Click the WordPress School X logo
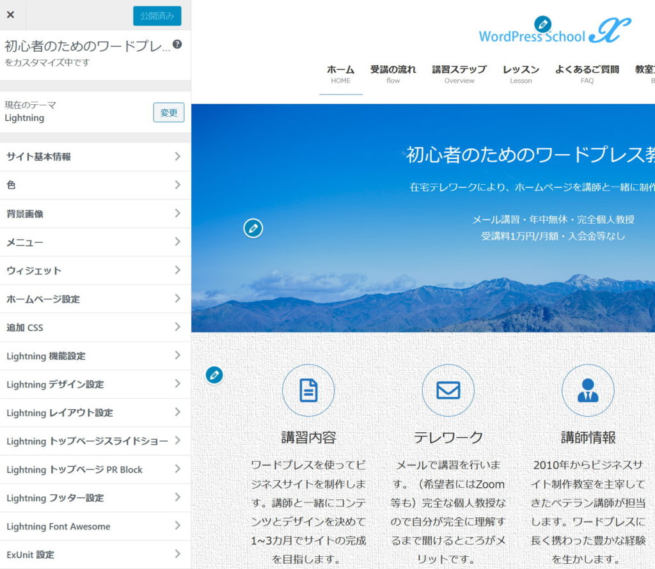 [554, 33]
